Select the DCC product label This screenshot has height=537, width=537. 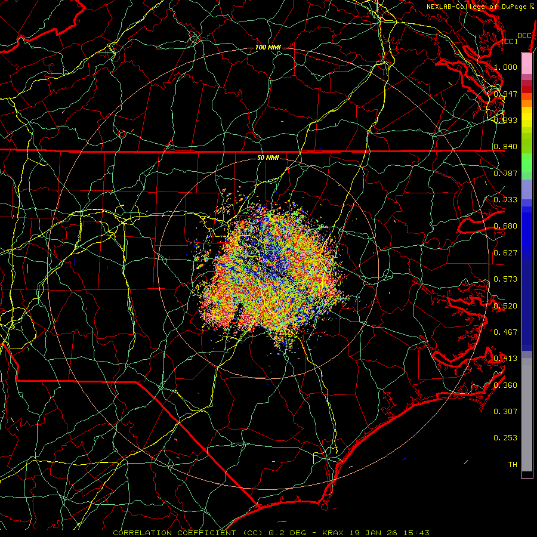coord(524,36)
